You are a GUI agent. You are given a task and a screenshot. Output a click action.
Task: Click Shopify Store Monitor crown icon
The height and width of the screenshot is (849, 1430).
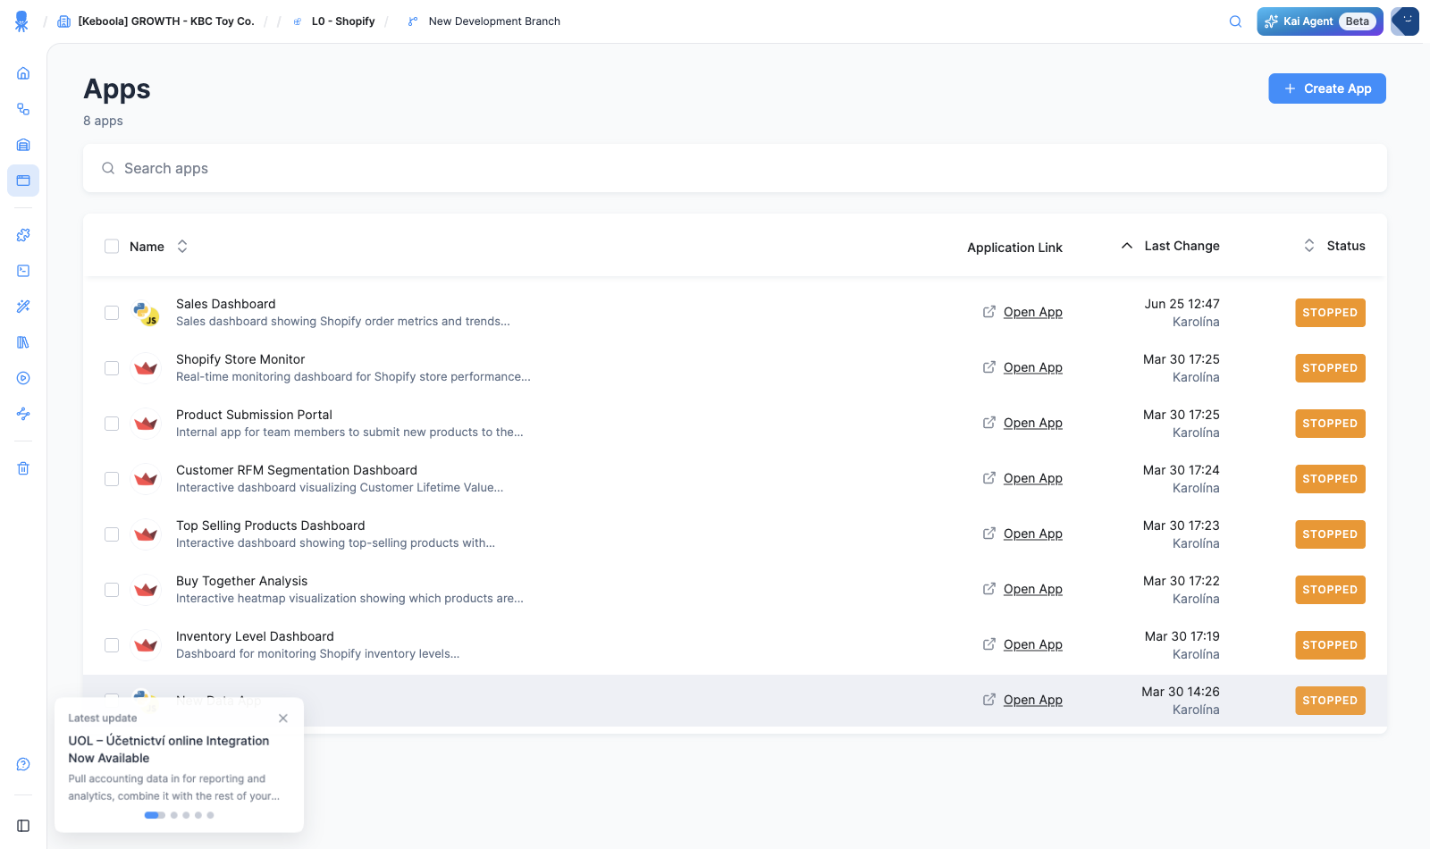146,368
